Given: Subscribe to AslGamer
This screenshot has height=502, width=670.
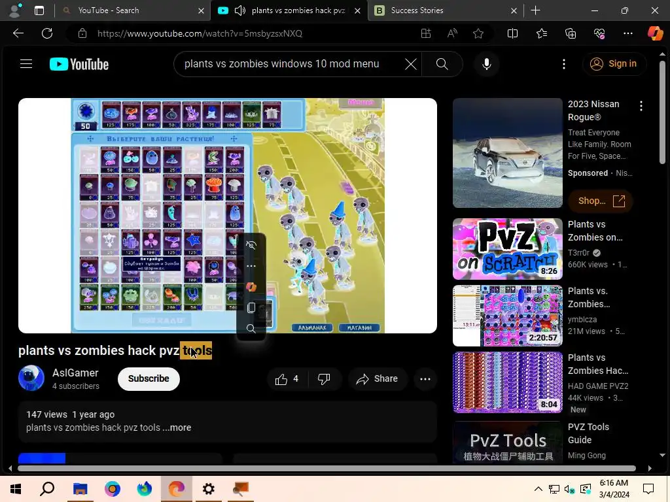Looking at the screenshot, I should [x=149, y=378].
